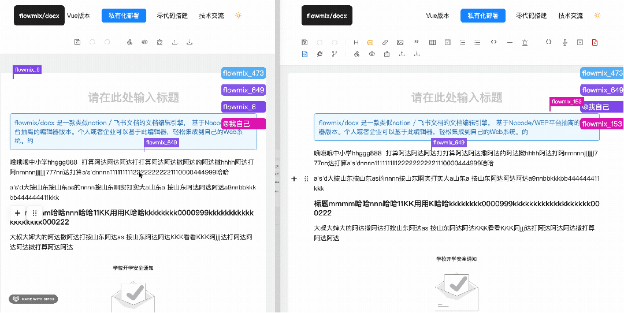Click the download arrow icon in the left window
Viewport: 624px width, 313px height.
tap(190, 42)
